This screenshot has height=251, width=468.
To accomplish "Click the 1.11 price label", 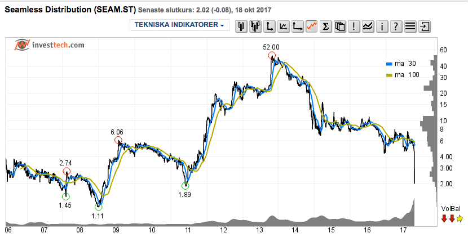I will pos(98,216).
